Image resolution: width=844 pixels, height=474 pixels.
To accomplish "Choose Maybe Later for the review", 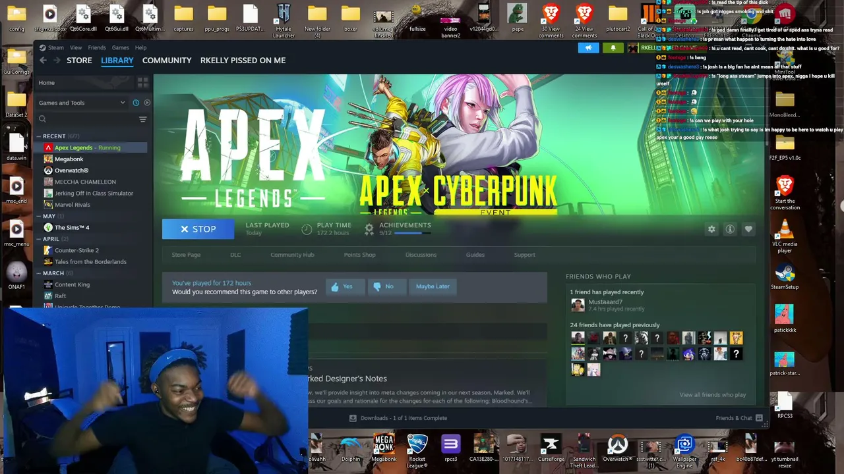I will coord(433,286).
